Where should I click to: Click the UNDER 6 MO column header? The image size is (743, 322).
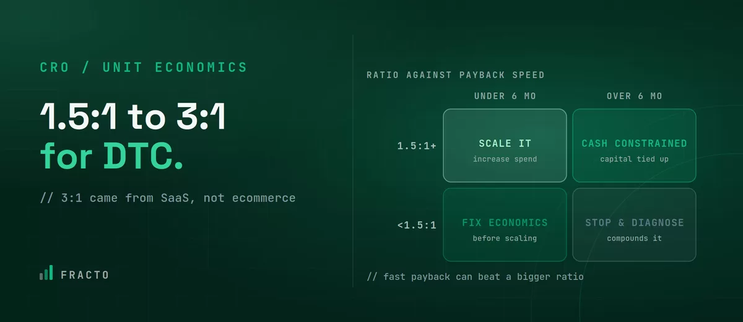click(x=505, y=96)
